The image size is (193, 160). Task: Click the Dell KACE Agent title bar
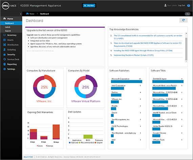coord(168,81)
